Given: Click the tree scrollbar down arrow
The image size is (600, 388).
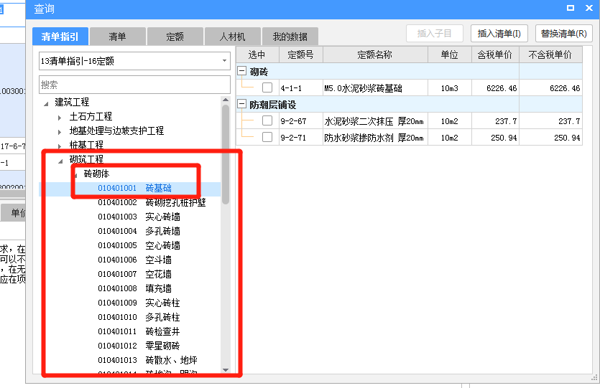Looking at the screenshot, I should (226, 369).
